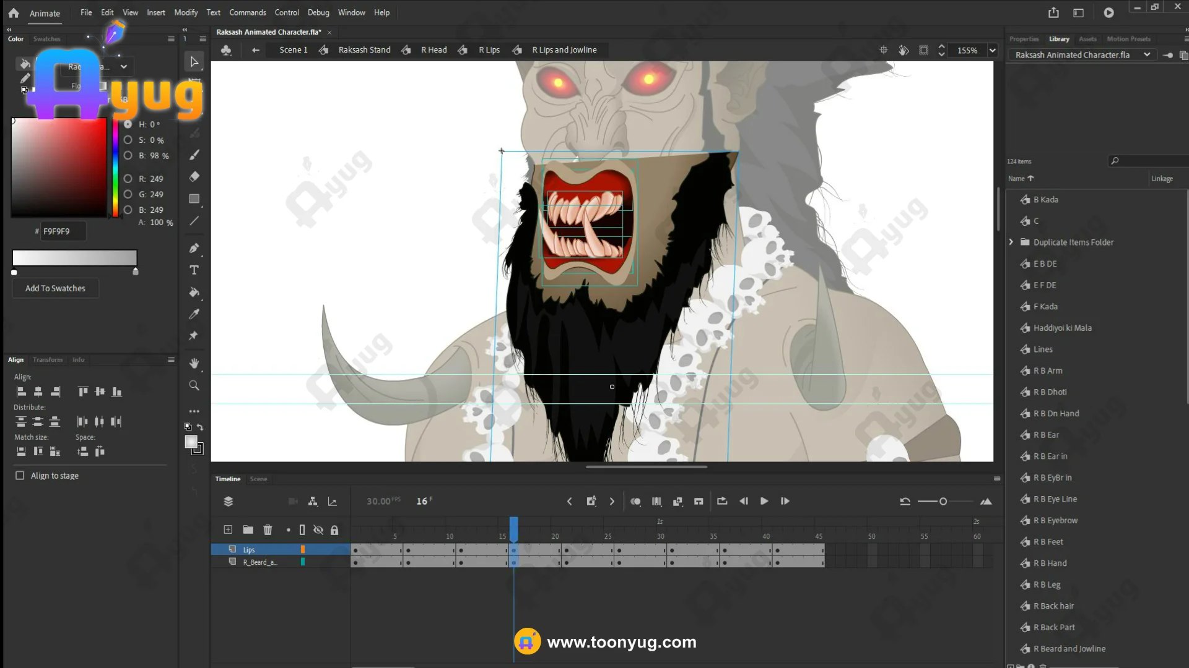This screenshot has height=668, width=1189.
Task: Open the Modify menu
Action: point(185,12)
